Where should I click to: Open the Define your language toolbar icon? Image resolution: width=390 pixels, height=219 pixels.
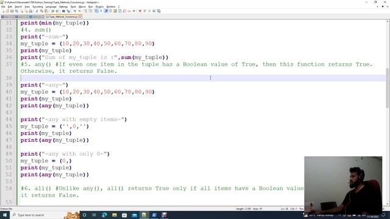[x=110, y=11]
